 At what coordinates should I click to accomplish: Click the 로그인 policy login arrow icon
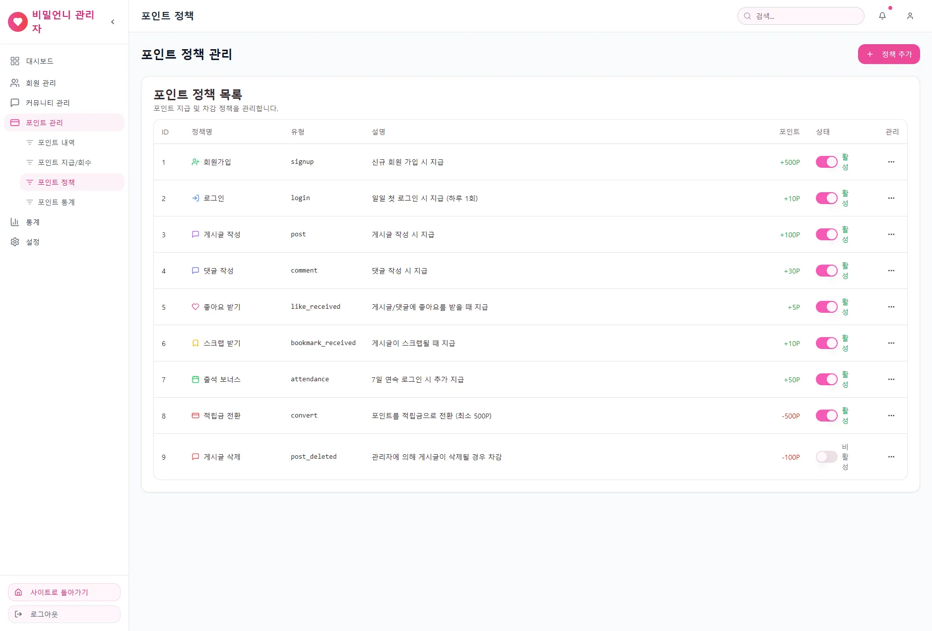[196, 198]
